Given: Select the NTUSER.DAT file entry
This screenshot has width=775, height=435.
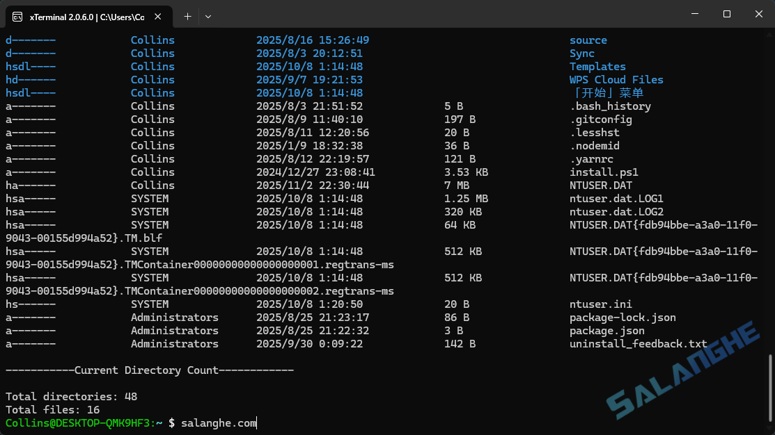Looking at the screenshot, I should 601,185.
